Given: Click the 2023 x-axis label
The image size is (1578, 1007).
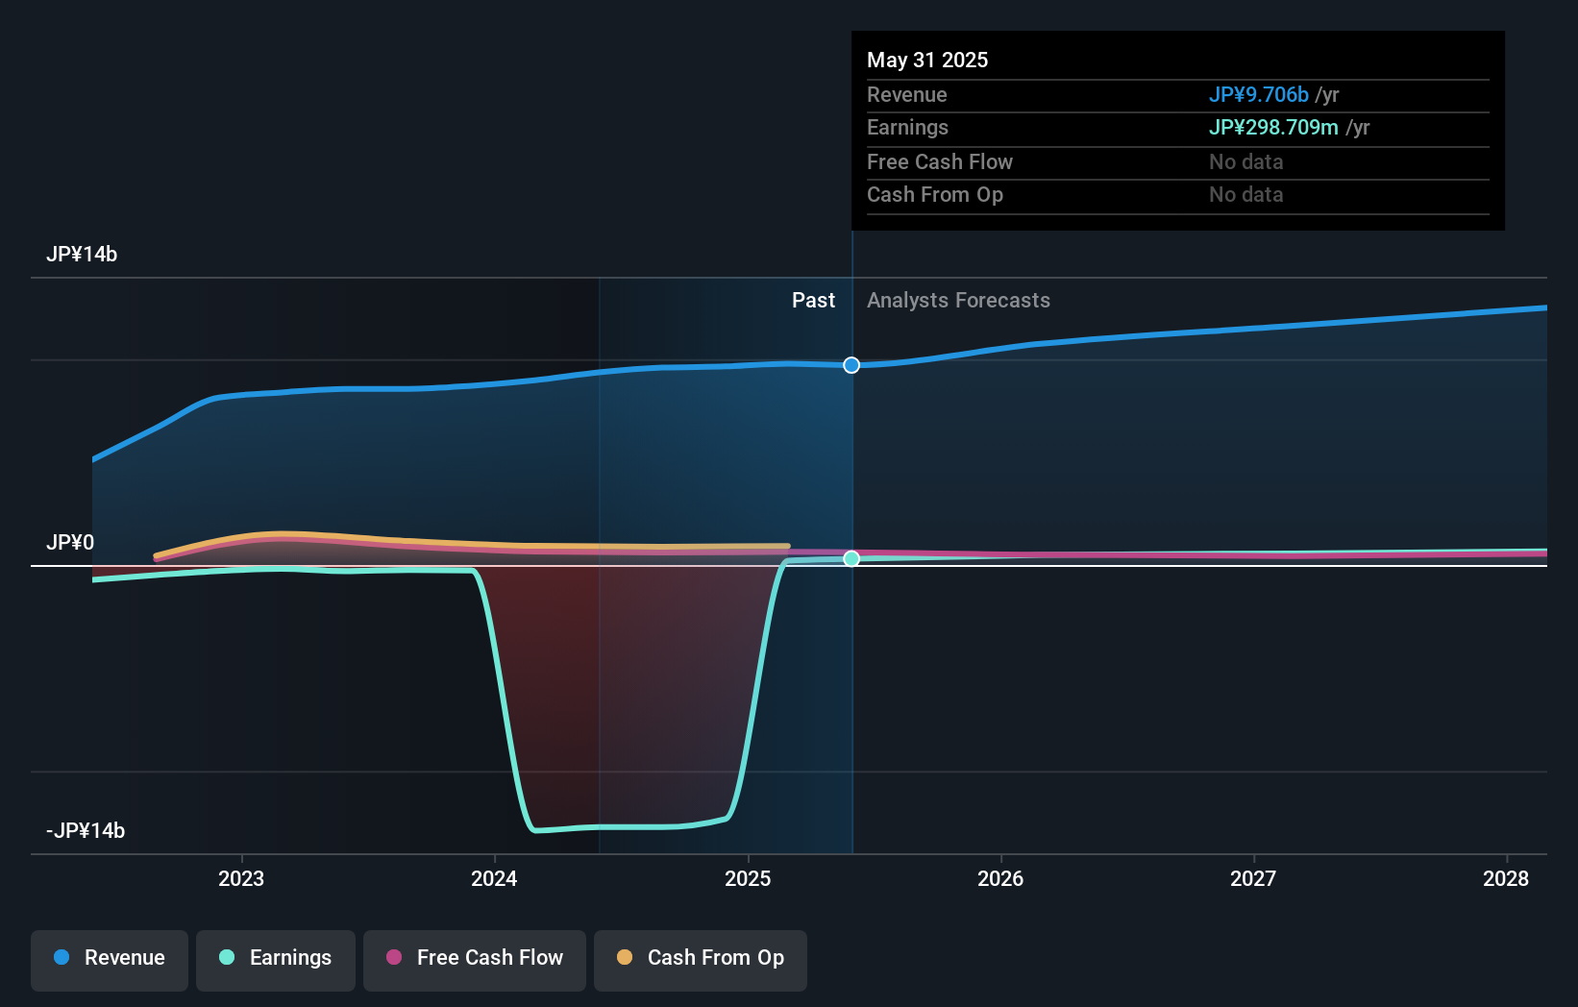Looking at the screenshot, I should pyautogui.click(x=241, y=878).
